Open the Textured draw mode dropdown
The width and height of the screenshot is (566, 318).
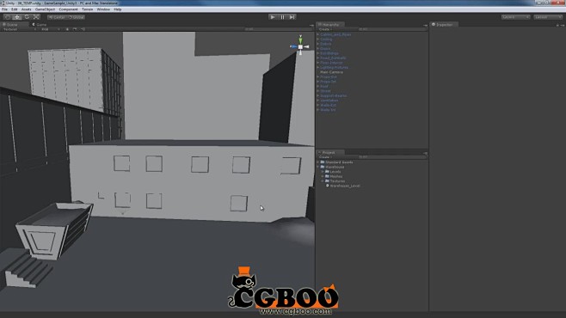click(x=20, y=29)
